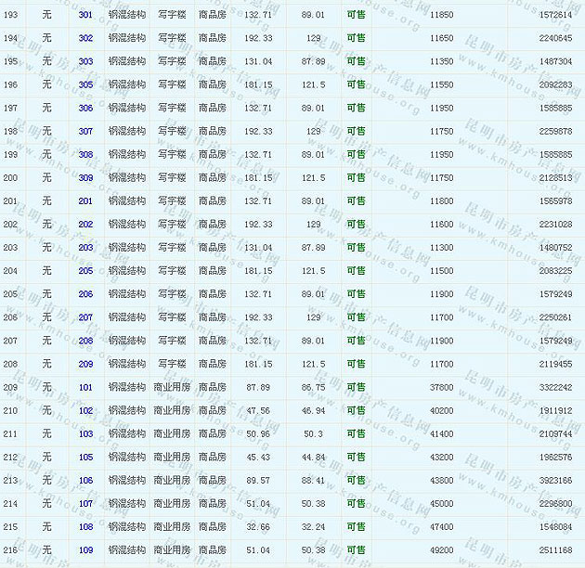
Task: Open room 301 link
Action: point(85,15)
